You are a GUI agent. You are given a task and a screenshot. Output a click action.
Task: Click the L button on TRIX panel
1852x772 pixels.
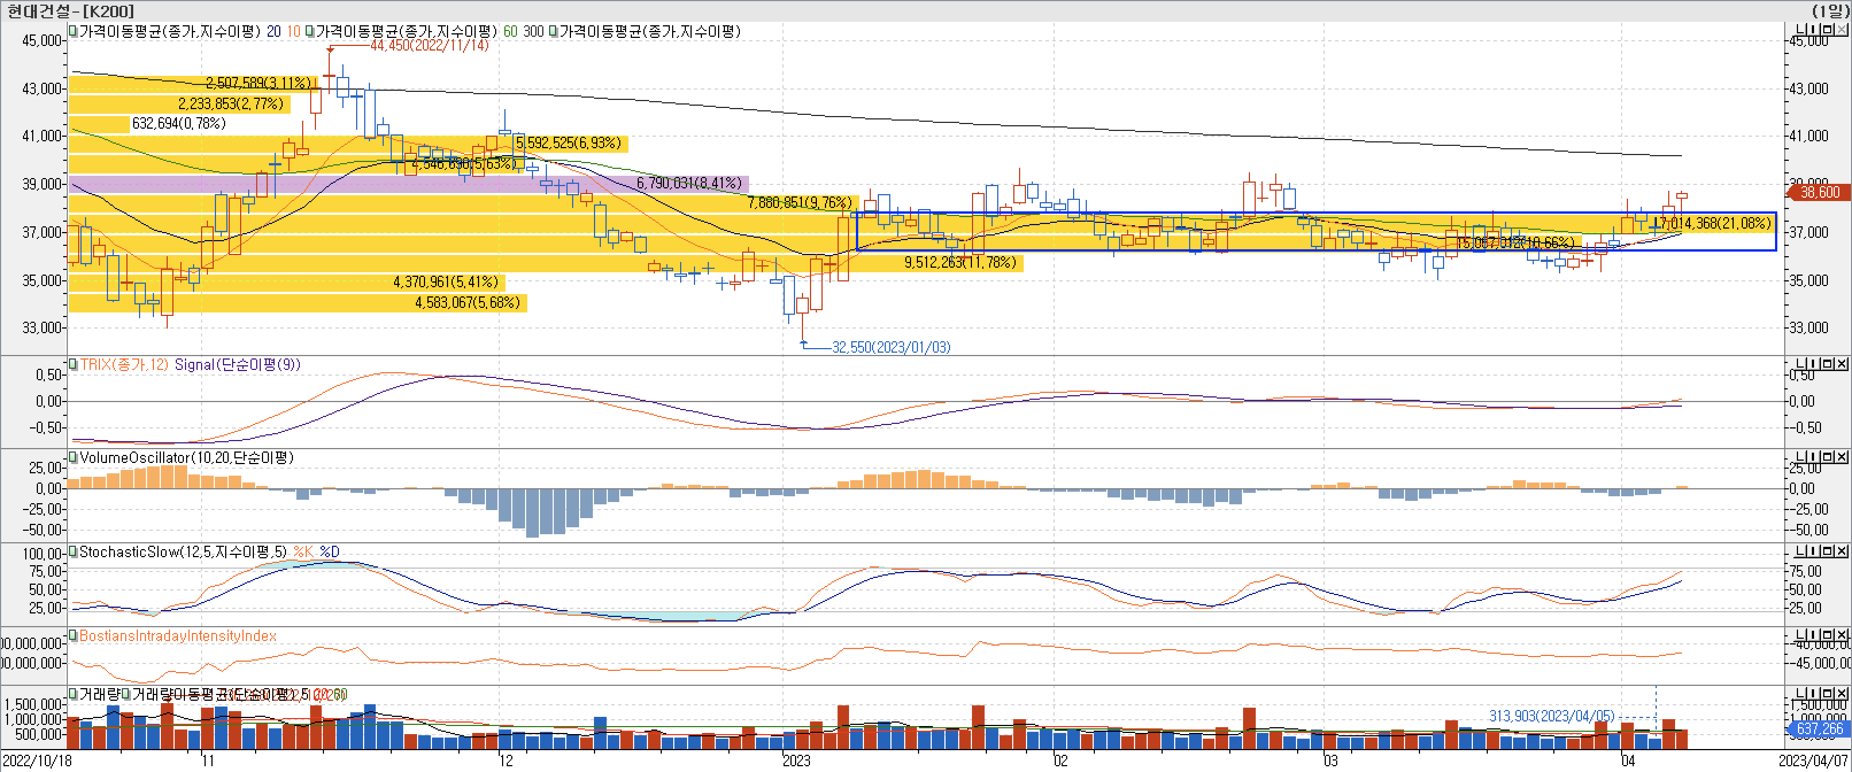click(x=1800, y=364)
